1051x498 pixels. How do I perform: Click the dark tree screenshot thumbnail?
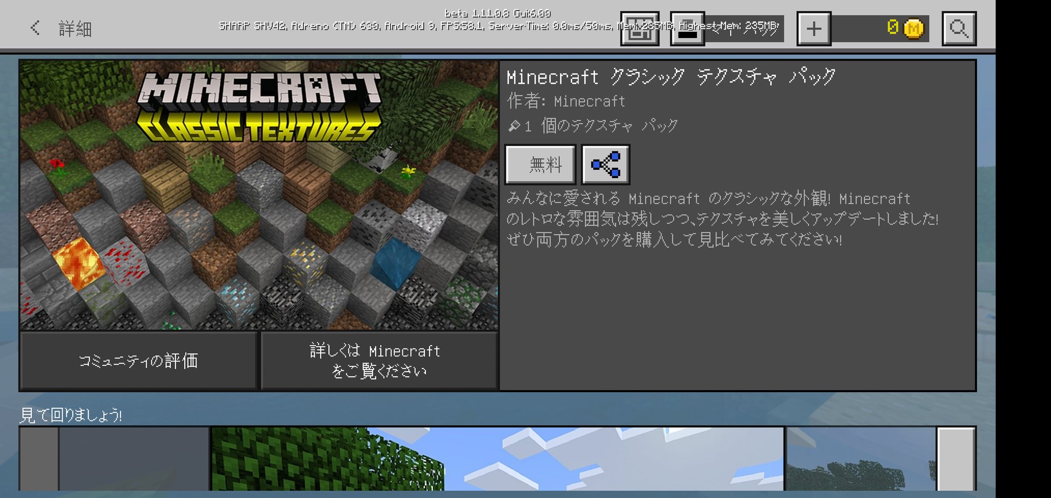coord(861,458)
